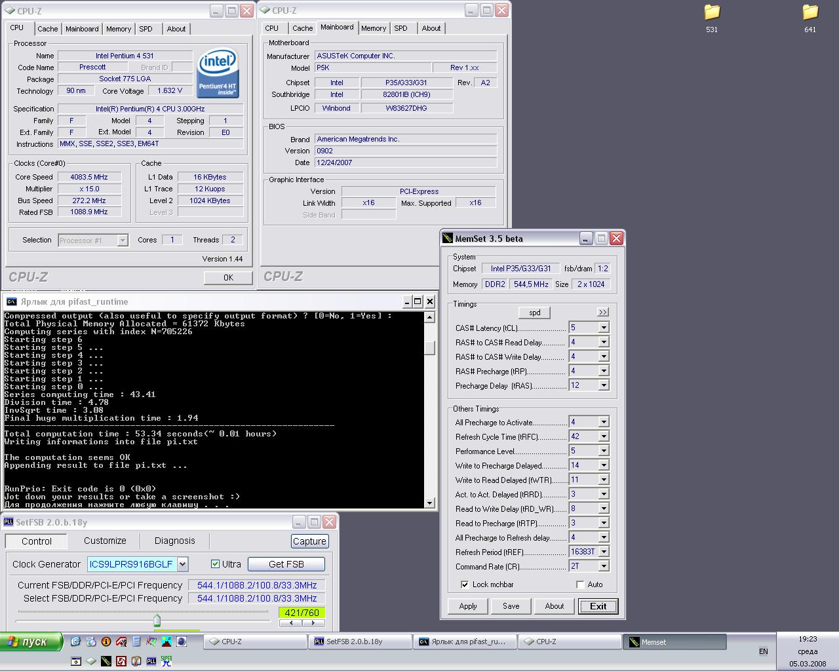This screenshot has height=671, width=839.
Task: Open the desktop folder named 641
Action: click(x=810, y=18)
